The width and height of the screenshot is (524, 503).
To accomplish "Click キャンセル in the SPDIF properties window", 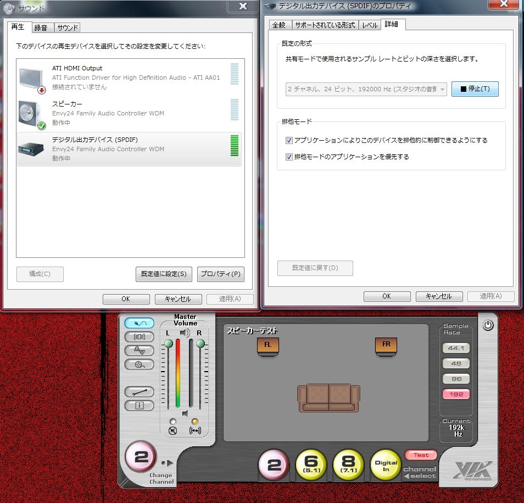I will (439, 296).
